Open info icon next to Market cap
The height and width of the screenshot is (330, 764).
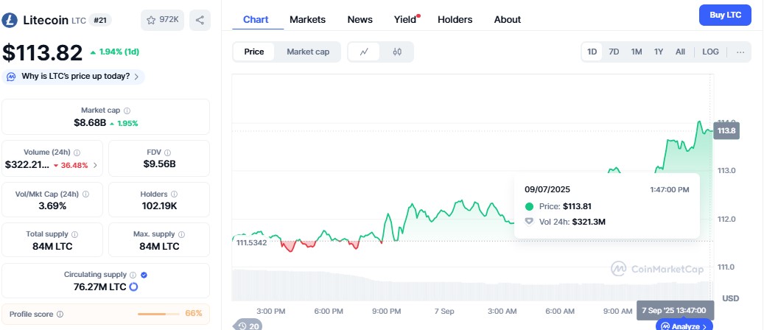(x=127, y=110)
